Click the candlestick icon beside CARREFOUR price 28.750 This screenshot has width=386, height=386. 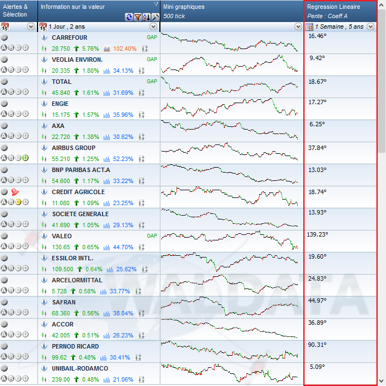click(x=44, y=49)
